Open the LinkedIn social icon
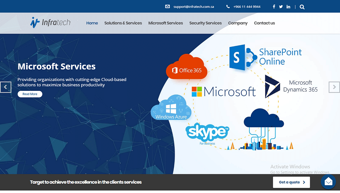Screen dimensions: 340x193 pyautogui.click(x=288, y=7)
